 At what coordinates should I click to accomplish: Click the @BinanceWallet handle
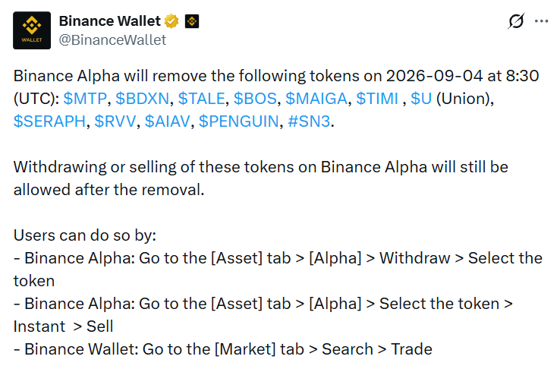[x=112, y=40]
